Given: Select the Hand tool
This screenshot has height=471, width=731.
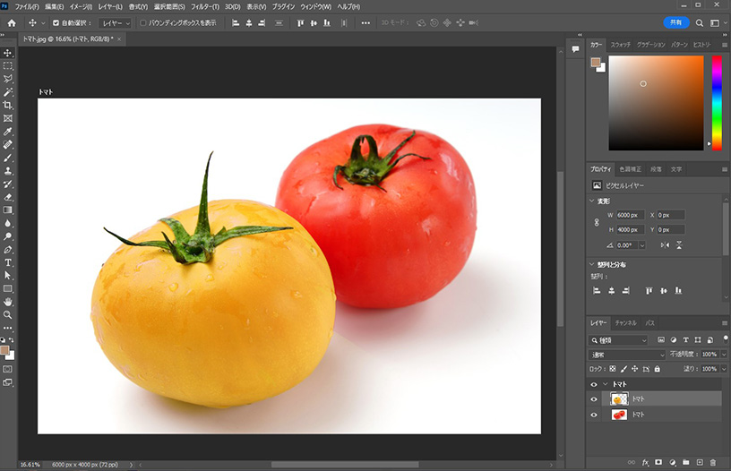Looking at the screenshot, I should click(8, 302).
